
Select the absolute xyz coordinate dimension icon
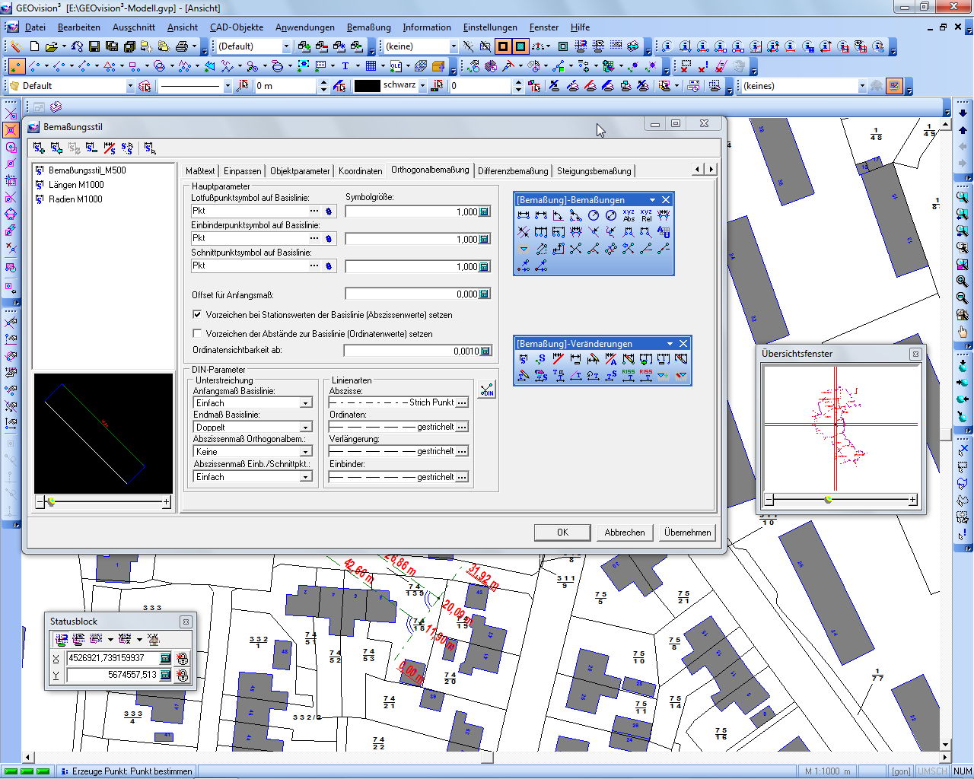click(x=629, y=215)
